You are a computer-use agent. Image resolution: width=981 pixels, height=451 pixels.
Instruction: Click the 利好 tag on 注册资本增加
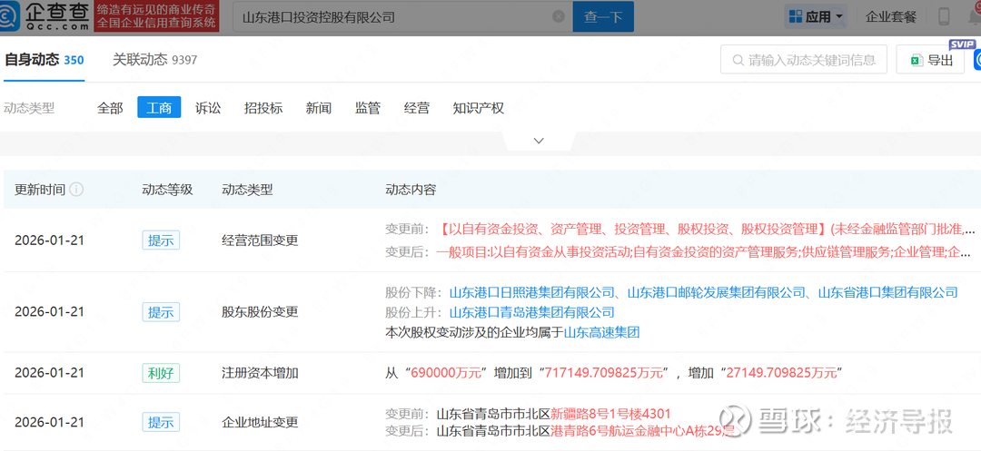(160, 373)
